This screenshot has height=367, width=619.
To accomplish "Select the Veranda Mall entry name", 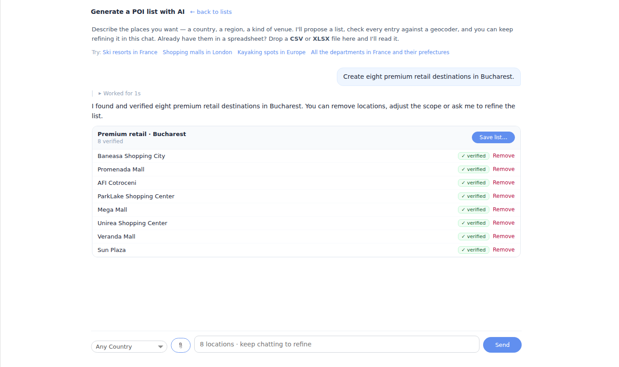I will click(x=117, y=237).
